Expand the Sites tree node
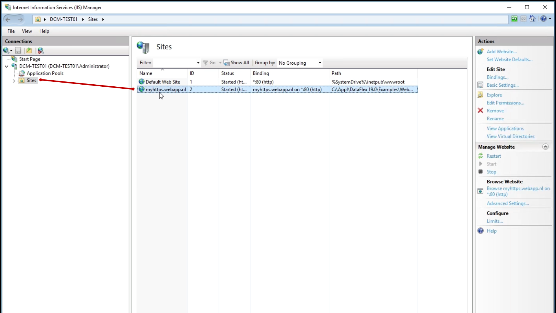 14,81
